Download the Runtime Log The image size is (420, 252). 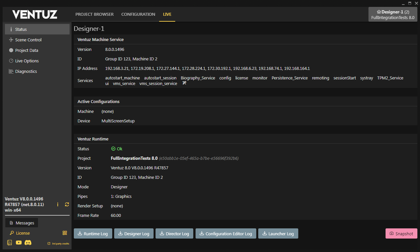tap(93, 234)
